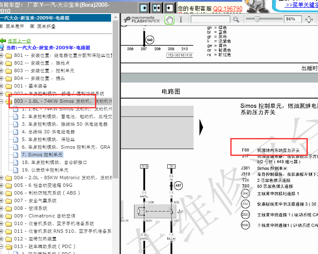Click the zoom slider handle
This screenshot has height=254, width=318.
pyautogui.click(x=257, y=19)
